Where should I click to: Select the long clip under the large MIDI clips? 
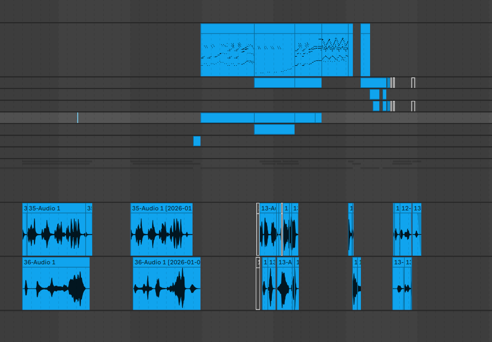point(275,83)
